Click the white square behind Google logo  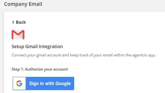pyautogui.click(x=19, y=83)
